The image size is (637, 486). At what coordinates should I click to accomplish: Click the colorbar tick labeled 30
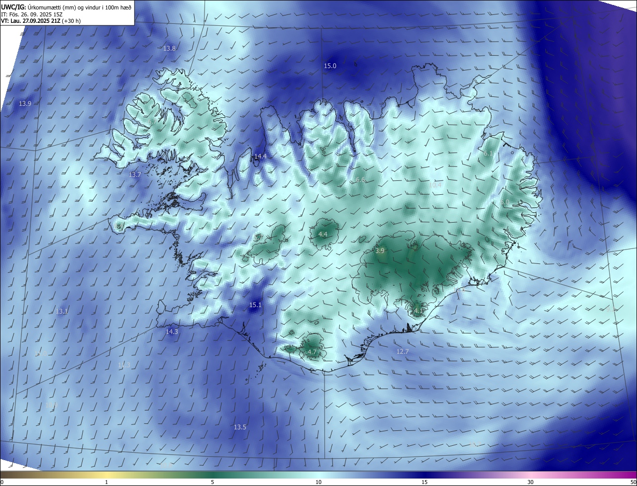pos(531,482)
